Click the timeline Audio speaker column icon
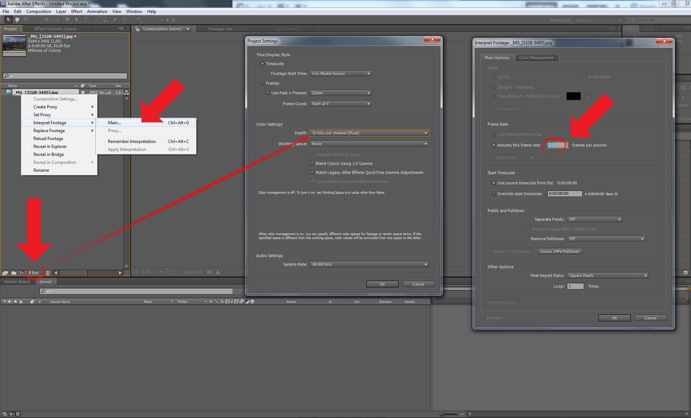The height and width of the screenshot is (418, 691). 10,301
